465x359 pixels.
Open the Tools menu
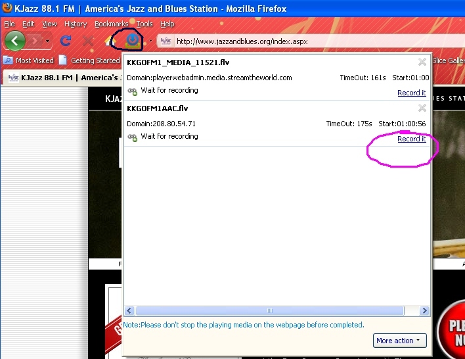click(x=144, y=24)
